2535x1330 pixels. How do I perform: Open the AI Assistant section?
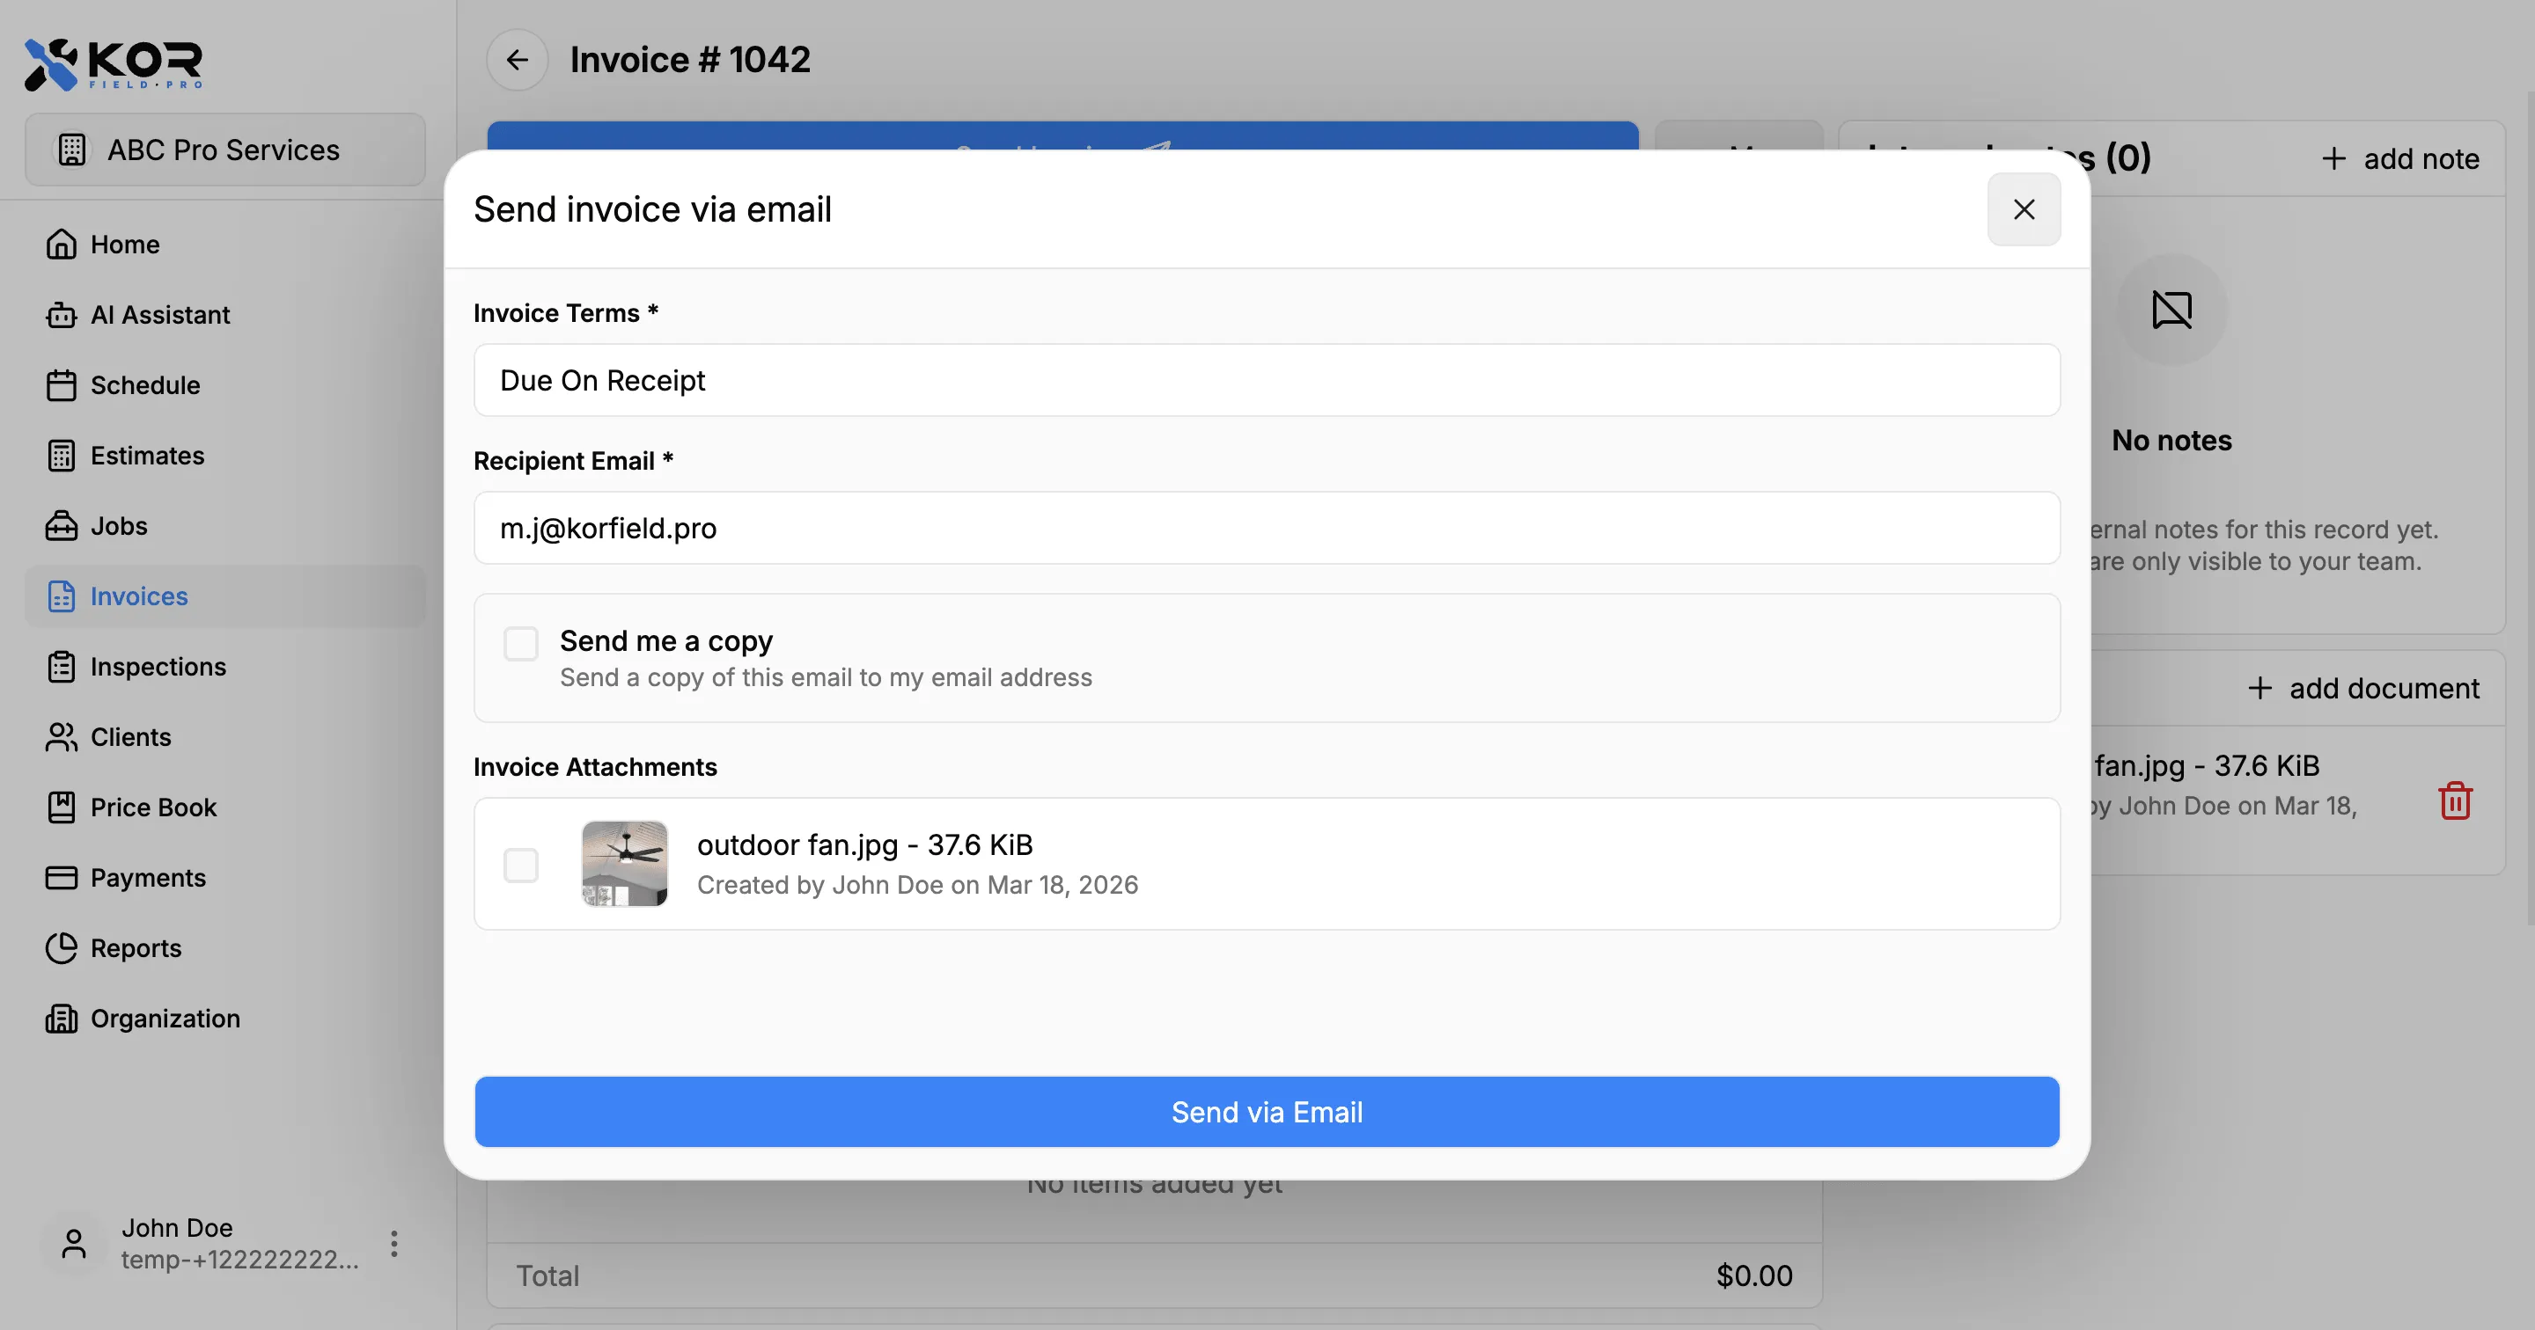pyautogui.click(x=160, y=314)
